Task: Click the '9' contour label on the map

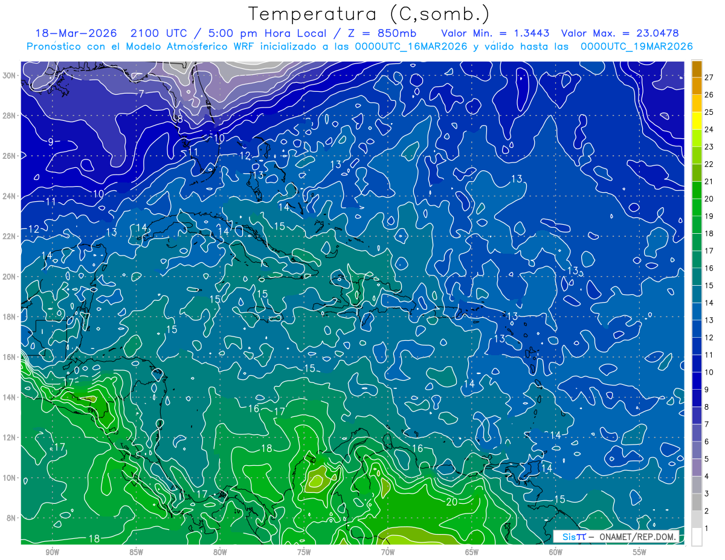Action: coord(51,142)
